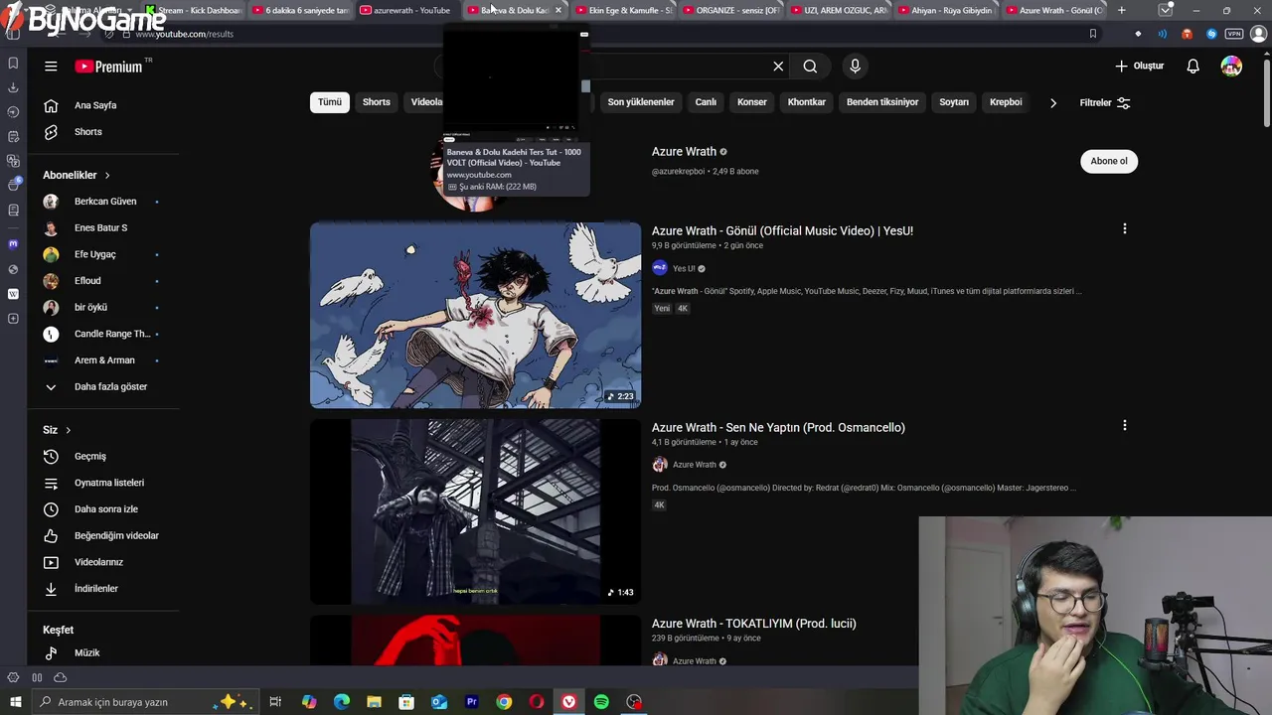The height and width of the screenshot is (715, 1272).
Task: Bookmark this page from address bar
Action: pos(1092,34)
